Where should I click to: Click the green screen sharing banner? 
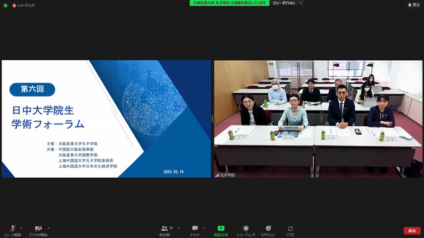[230, 3]
